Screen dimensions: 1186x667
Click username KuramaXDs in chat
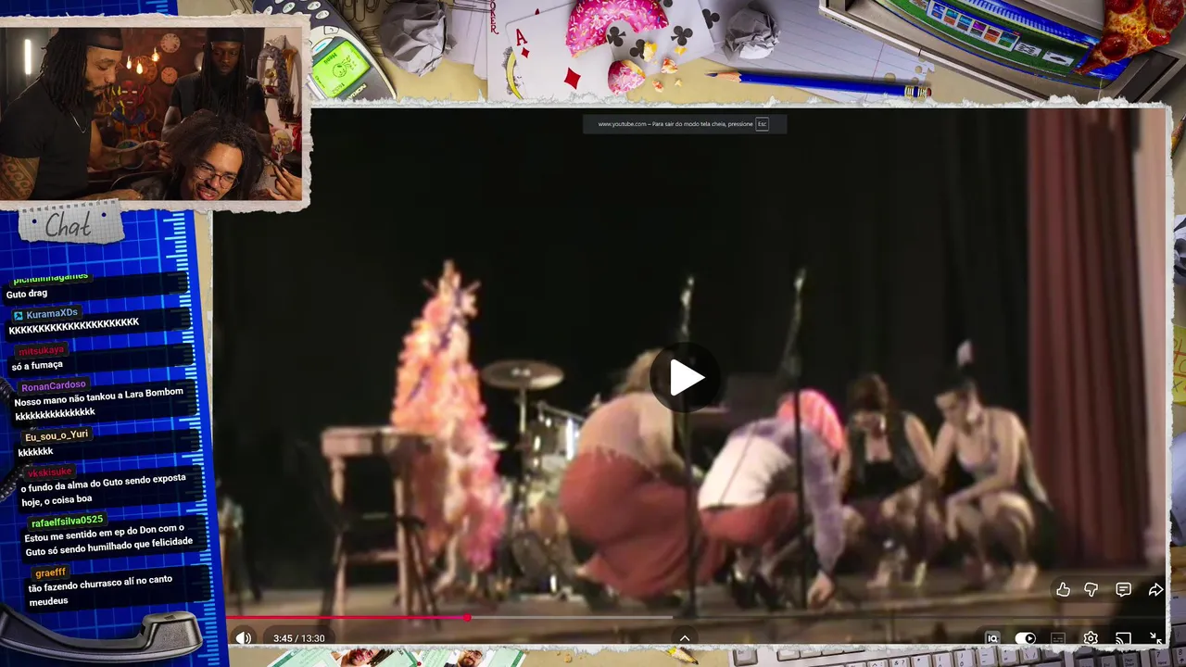coord(52,314)
